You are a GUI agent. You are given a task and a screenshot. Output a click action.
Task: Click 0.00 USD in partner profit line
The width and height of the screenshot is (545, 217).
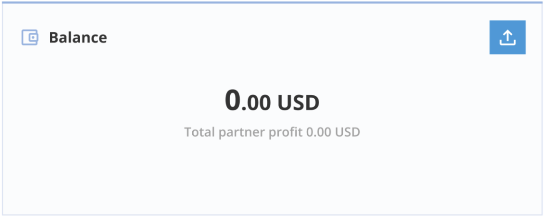pyautogui.click(x=333, y=132)
